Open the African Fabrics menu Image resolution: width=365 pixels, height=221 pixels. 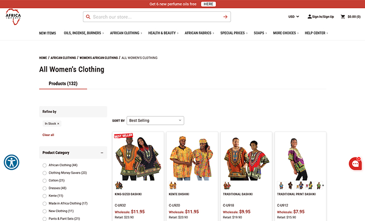pyautogui.click(x=198, y=33)
